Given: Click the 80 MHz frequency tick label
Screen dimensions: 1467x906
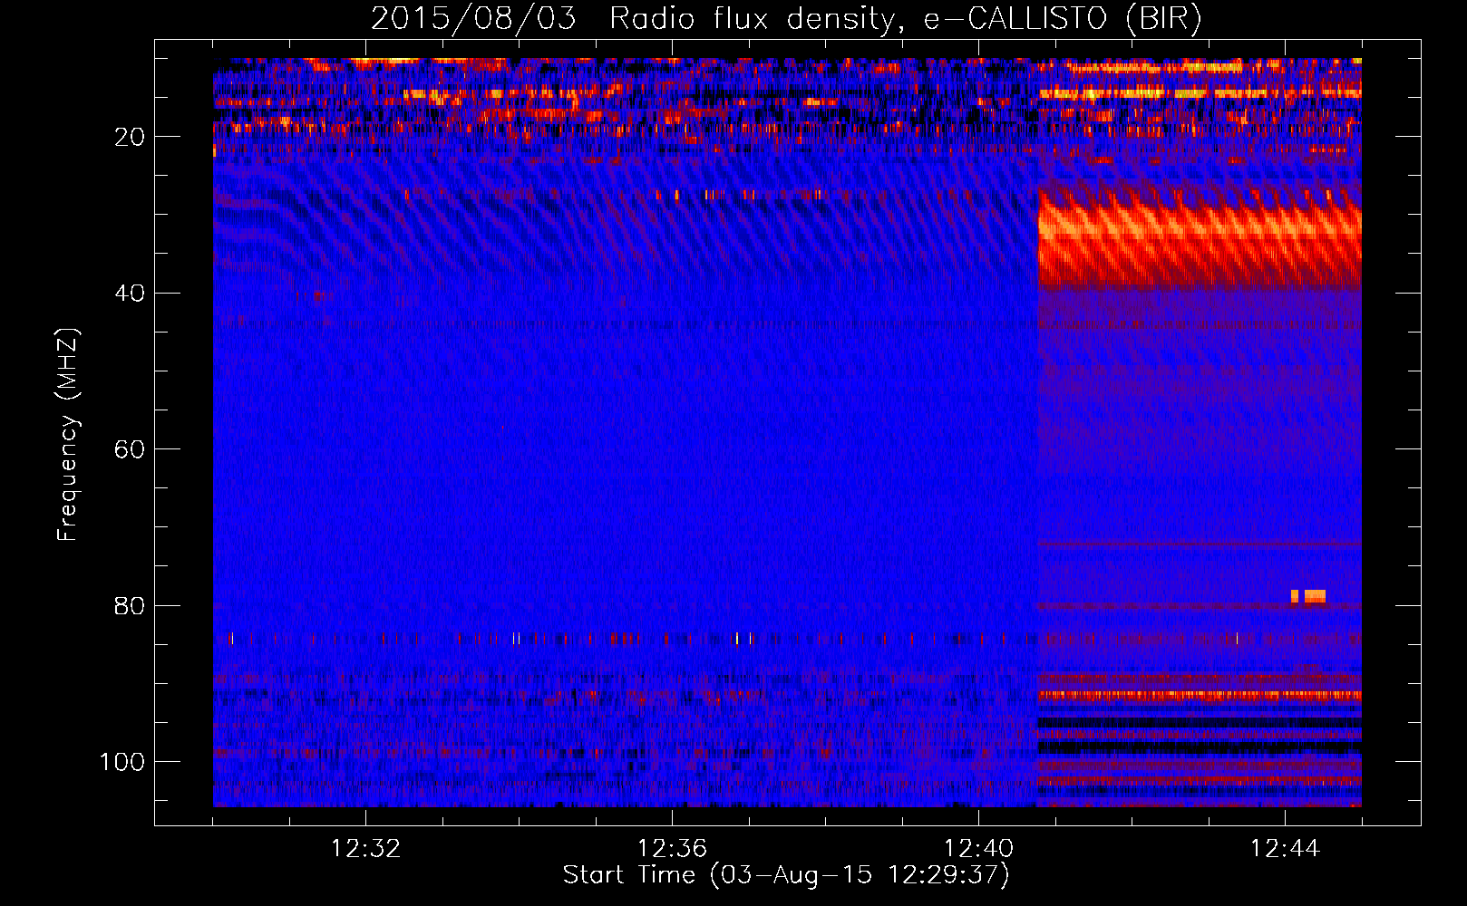Looking at the screenshot, I should (x=130, y=605).
